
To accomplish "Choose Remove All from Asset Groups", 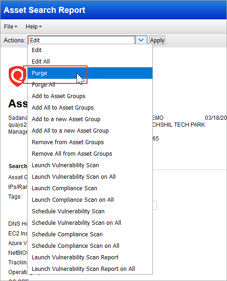I will [x=90, y=153].
